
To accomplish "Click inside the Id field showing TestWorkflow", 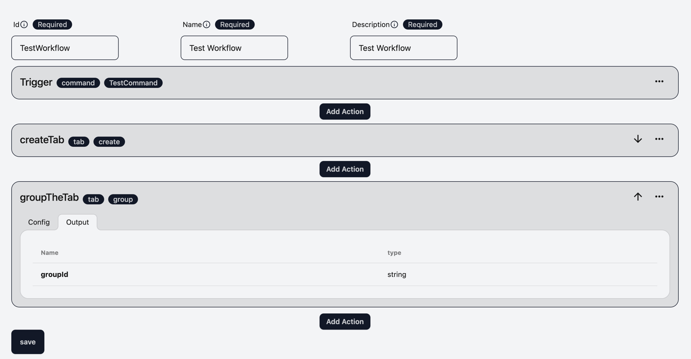I will click(65, 47).
